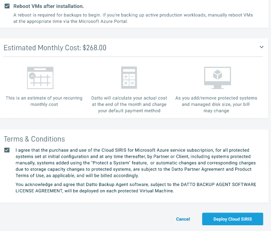Click the calculator cost icon

point(129,78)
